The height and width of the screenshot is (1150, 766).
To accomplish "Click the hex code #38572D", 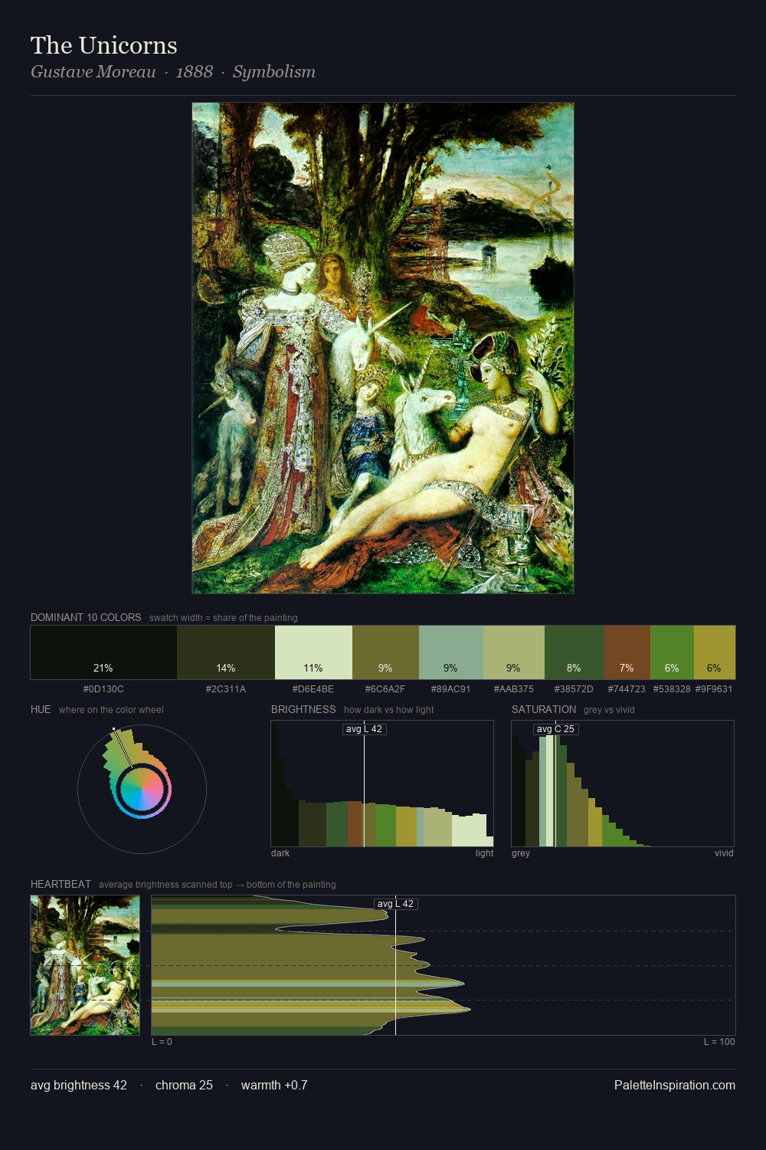I will click(x=574, y=689).
